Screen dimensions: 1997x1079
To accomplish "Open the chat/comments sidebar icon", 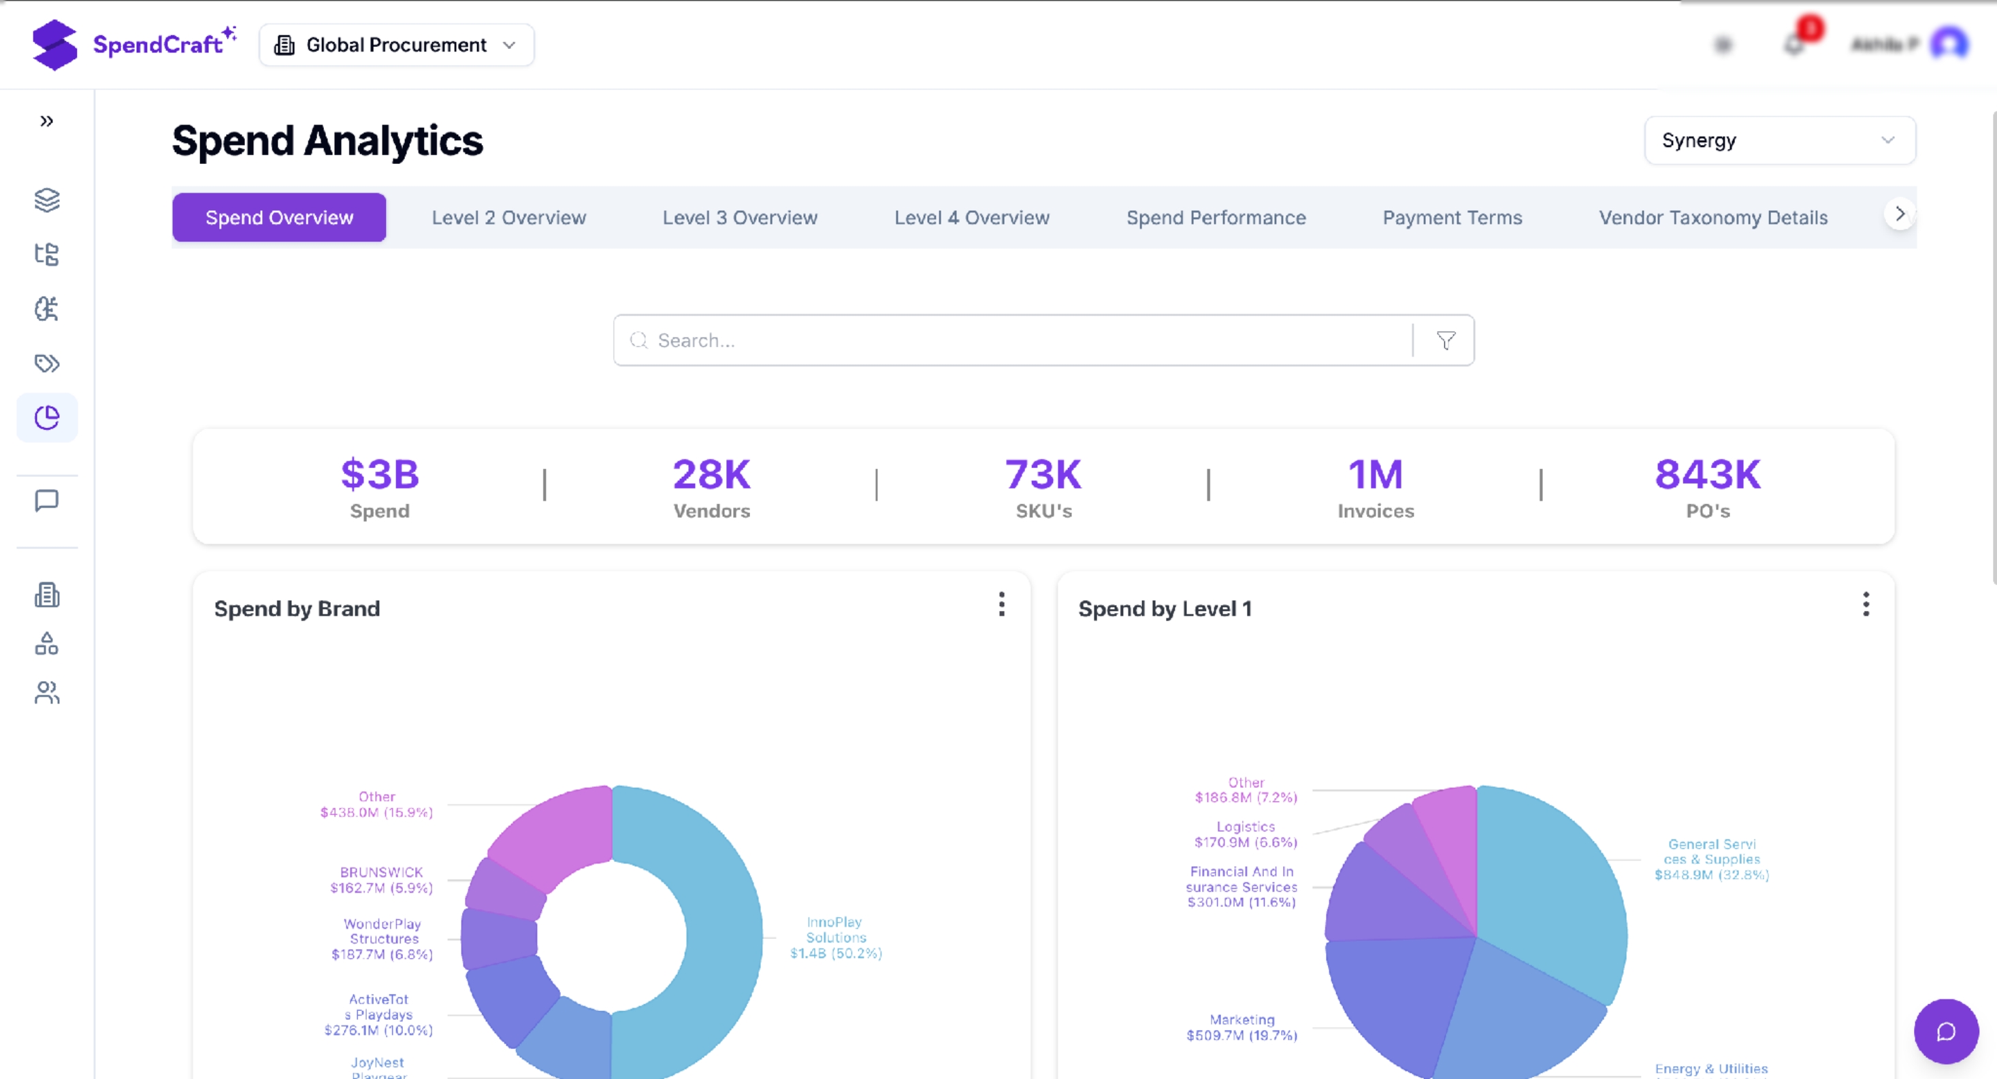I will click(46, 500).
